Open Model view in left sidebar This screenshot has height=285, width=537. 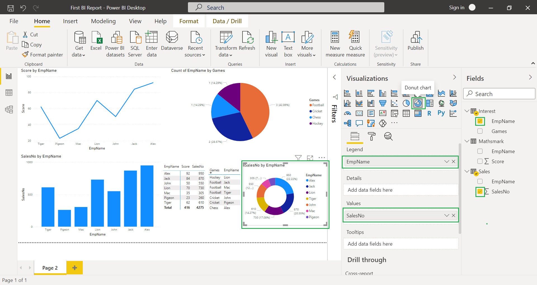pos(9,109)
